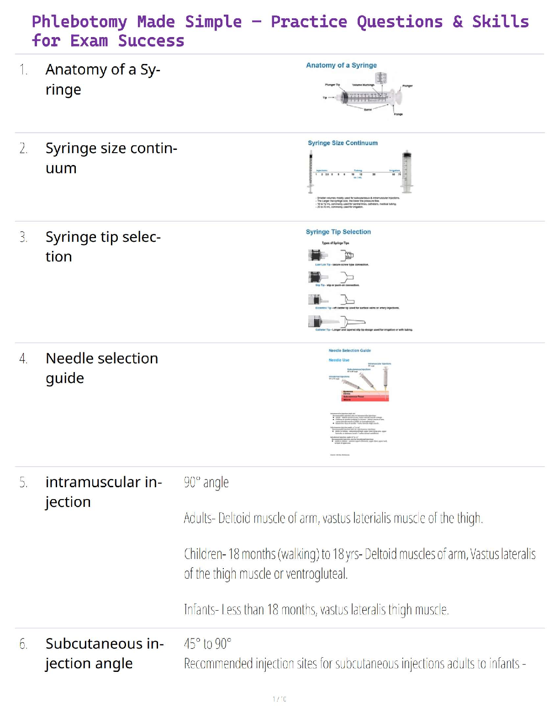Click the document title heading
The height and width of the screenshot is (724, 559).
pos(279,31)
